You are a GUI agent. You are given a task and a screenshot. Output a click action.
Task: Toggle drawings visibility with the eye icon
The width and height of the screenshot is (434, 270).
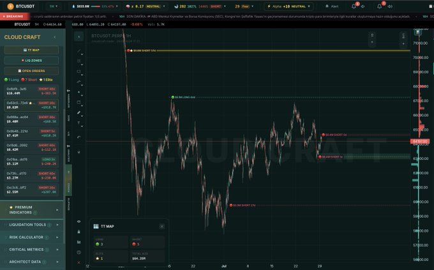tap(79, 221)
